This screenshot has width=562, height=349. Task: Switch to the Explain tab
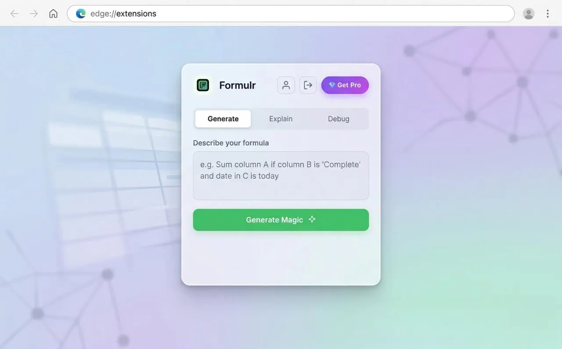pyautogui.click(x=281, y=119)
